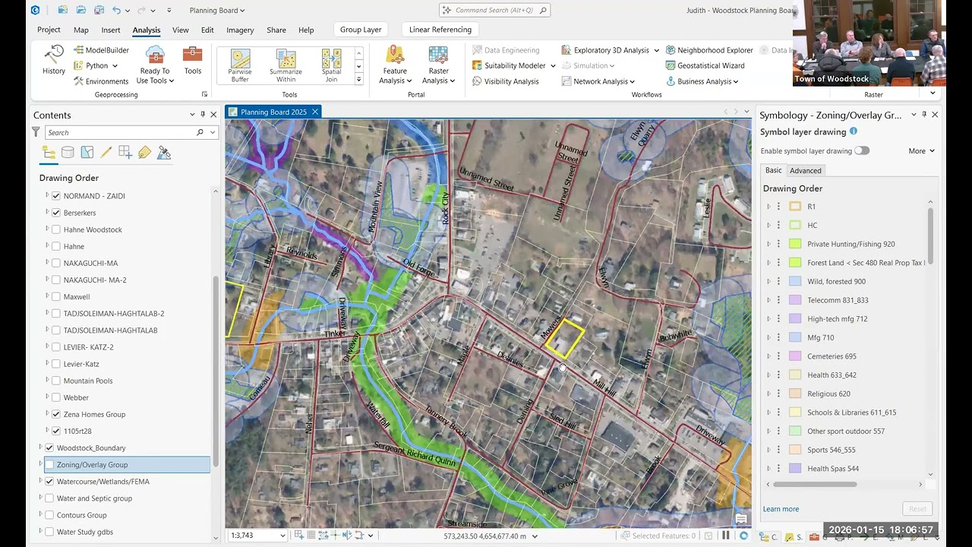Viewport: 972px width, 547px height.
Task: Enable symbol layer drawing toggle
Action: pos(862,150)
